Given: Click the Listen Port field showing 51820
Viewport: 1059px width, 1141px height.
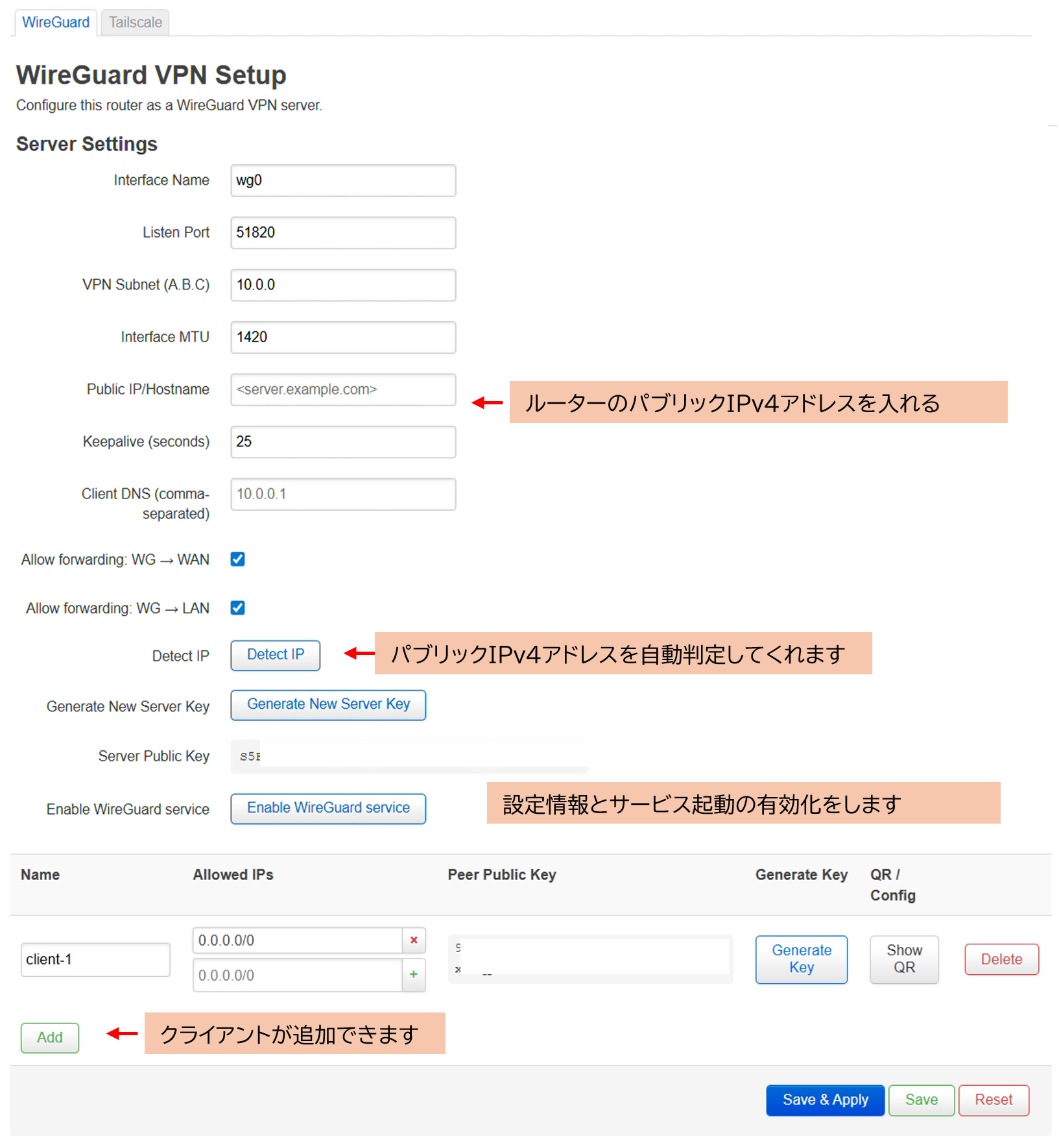Looking at the screenshot, I should 342,232.
